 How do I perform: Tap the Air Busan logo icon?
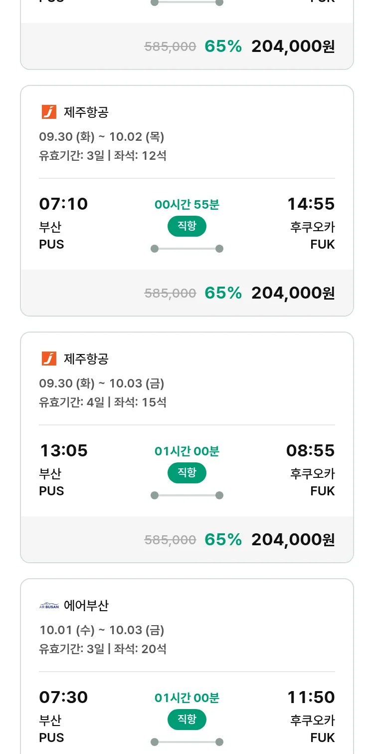[x=49, y=606]
